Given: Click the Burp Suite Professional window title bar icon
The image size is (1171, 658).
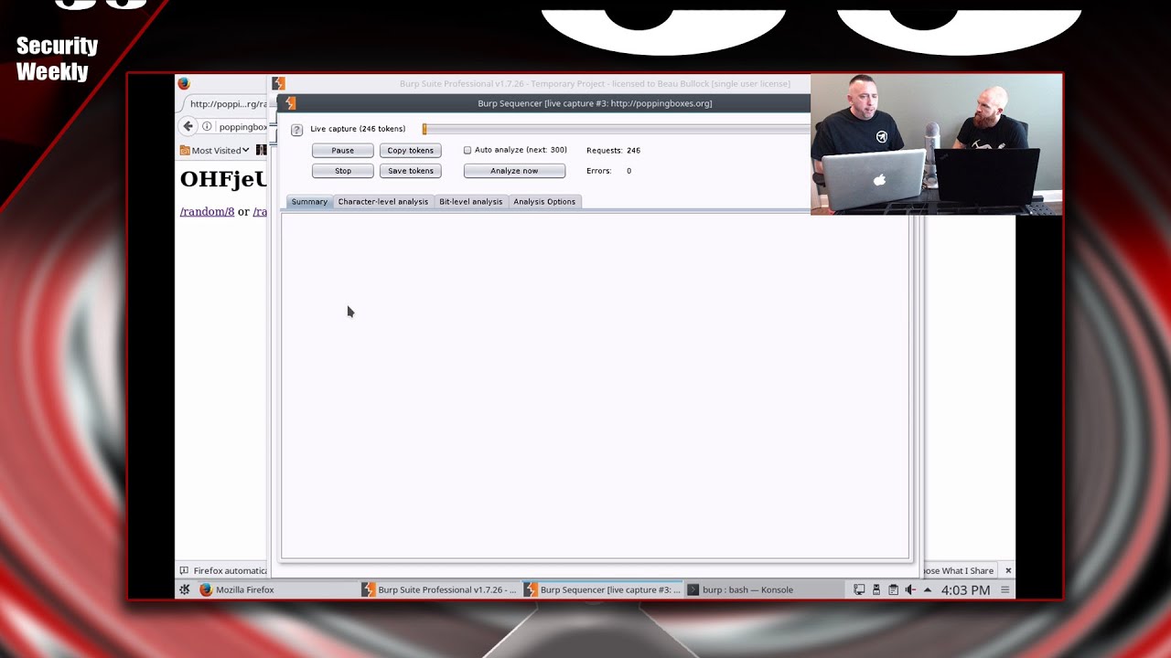Looking at the screenshot, I should tap(278, 83).
